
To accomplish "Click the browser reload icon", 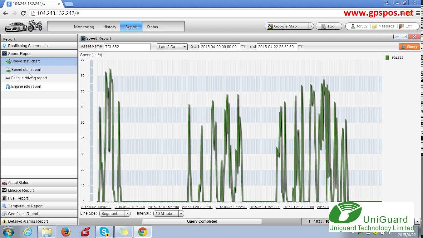I will tap(23, 13).
